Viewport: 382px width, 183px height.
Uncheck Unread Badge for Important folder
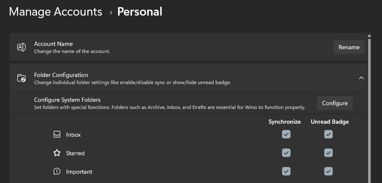328,171
